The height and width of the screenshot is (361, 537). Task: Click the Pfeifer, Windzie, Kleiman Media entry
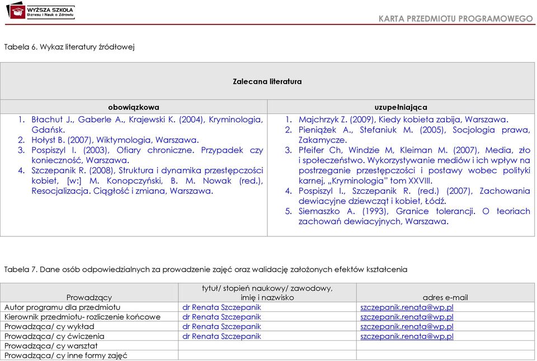tap(414, 165)
